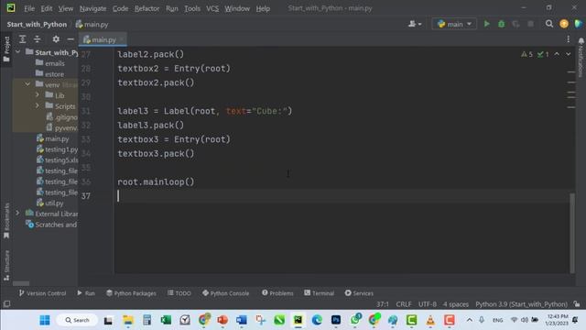This screenshot has width=586, height=330.
Task: Open the Tools menu
Action: pyautogui.click(x=192, y=8)
